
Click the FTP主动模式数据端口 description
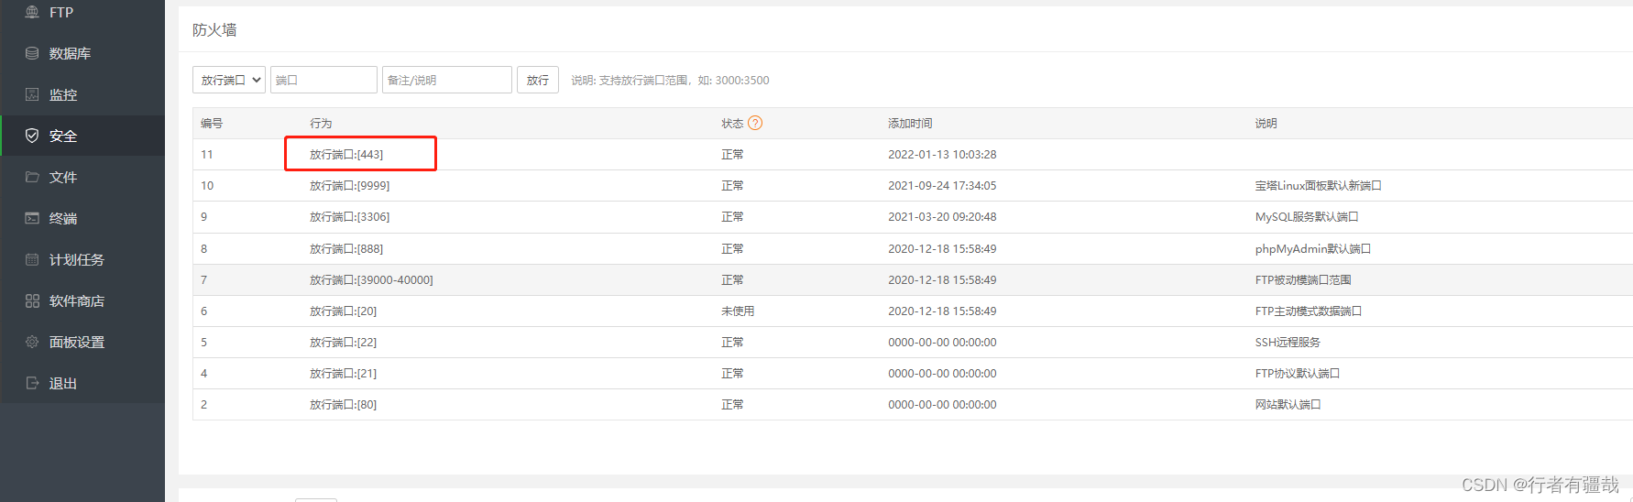click(1309, 311)
